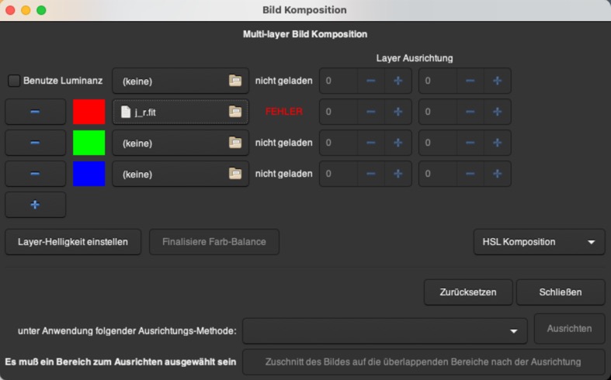611x380 pixels.
Task: Expand the Ausrichtungs-Methode dropdown
Action: pyautogui.click(x=384, y=330)
